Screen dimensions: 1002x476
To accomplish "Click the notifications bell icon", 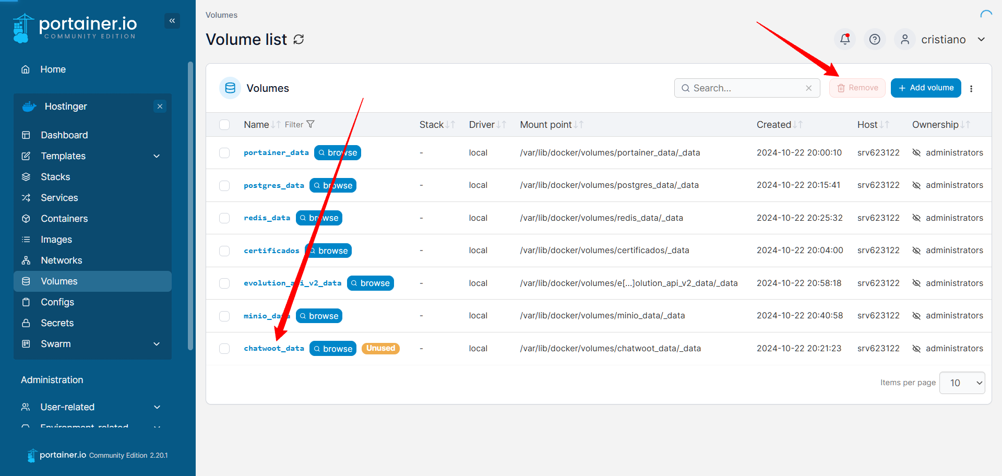I will (x=844, y=39).
